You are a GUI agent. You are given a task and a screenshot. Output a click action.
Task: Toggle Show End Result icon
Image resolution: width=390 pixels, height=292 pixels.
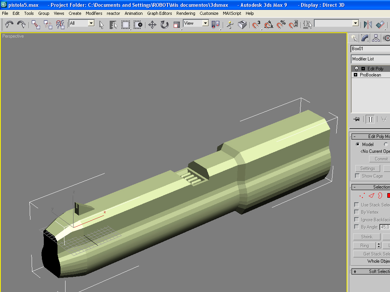pos(370,119)
